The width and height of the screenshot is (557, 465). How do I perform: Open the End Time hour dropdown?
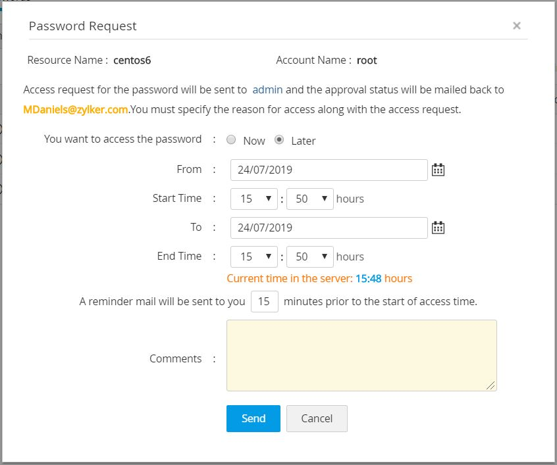254,257
